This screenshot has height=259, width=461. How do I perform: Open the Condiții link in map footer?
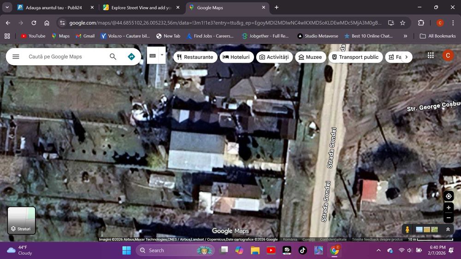coord(308,239)
